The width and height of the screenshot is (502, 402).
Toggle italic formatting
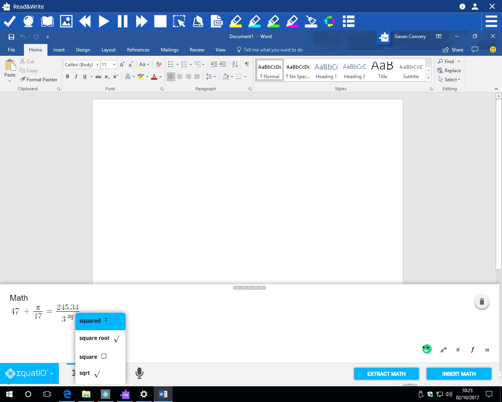76,77
